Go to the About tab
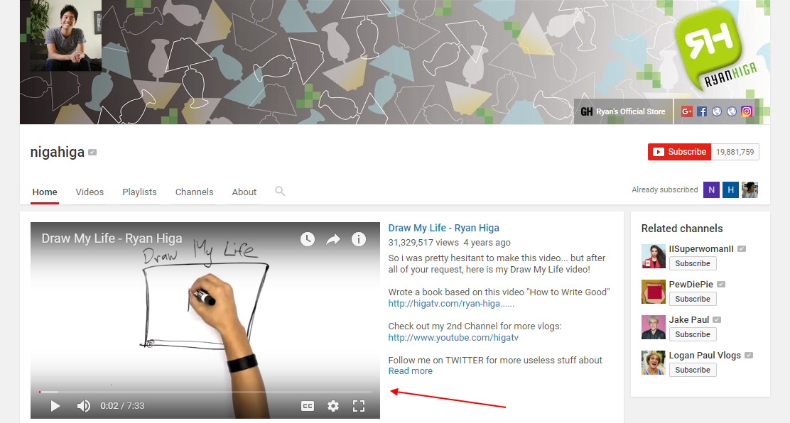The image size is (790, 423). point(244,192)
